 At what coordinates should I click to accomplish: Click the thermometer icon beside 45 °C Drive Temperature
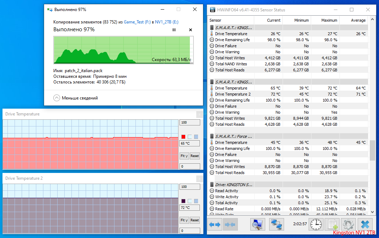point(212,142)
